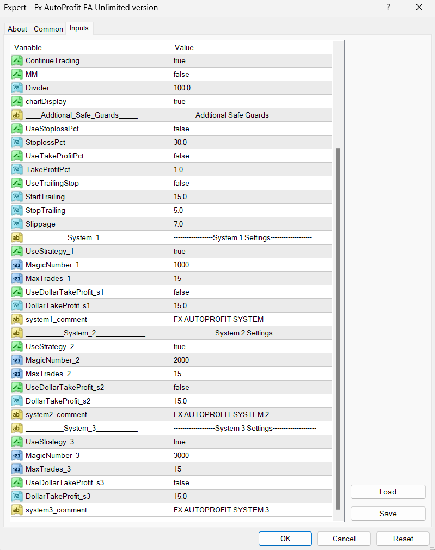435x550 pixels.
Task: Select the UseStrategy_2 true value cell
Action: (x=250, y=346)
